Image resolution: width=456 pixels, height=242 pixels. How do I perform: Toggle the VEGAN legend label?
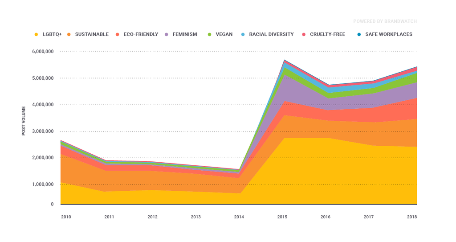click(x=224, y=34)
